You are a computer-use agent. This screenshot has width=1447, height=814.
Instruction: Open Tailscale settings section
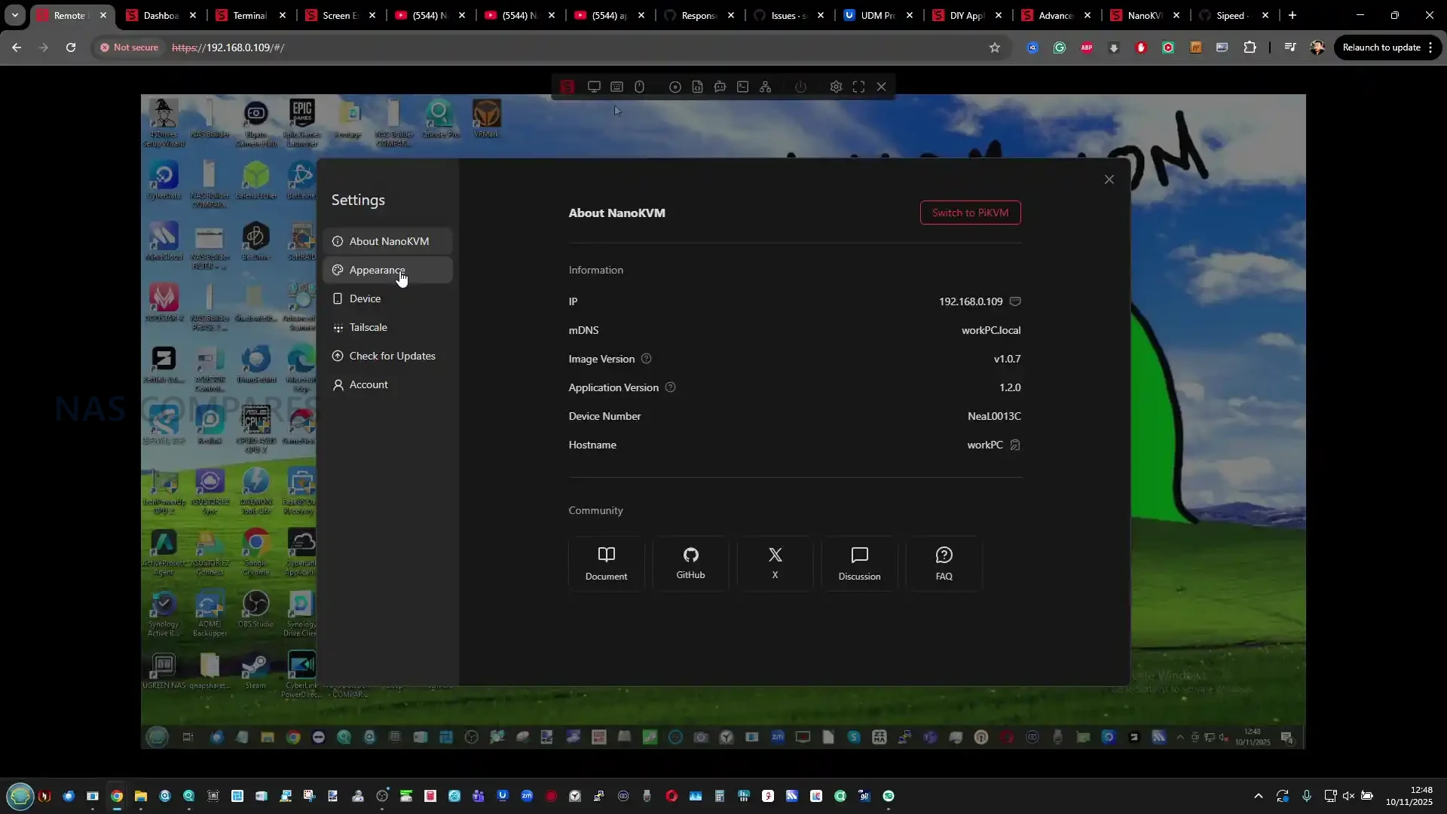[x=368, y=327]
